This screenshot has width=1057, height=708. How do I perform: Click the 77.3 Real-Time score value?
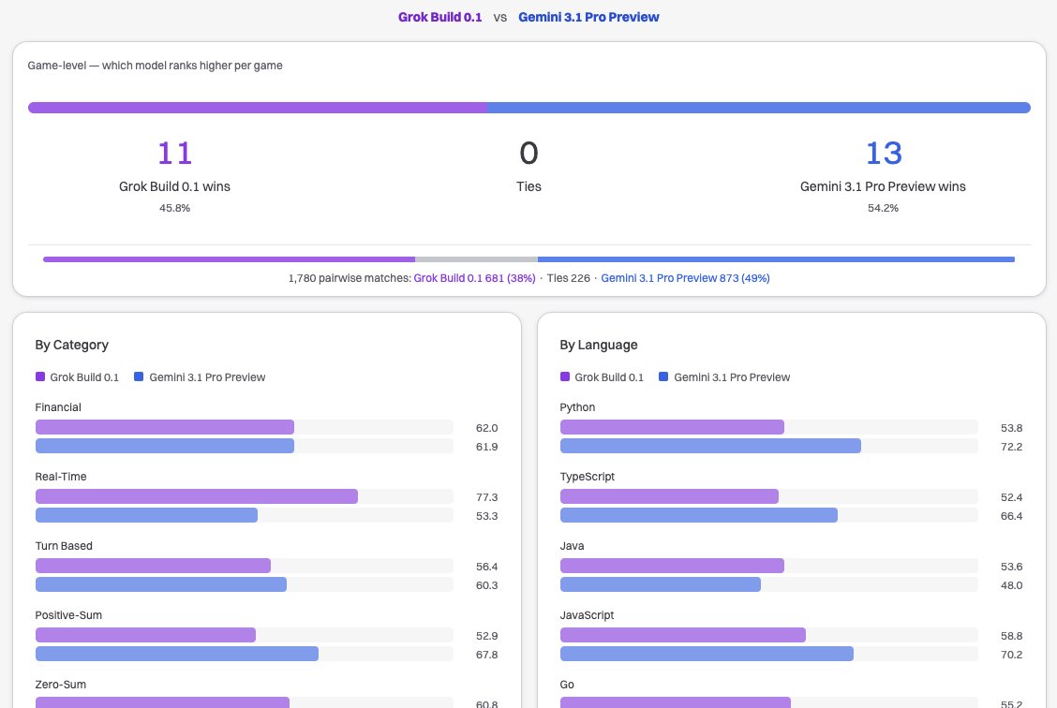pos(486,497)
